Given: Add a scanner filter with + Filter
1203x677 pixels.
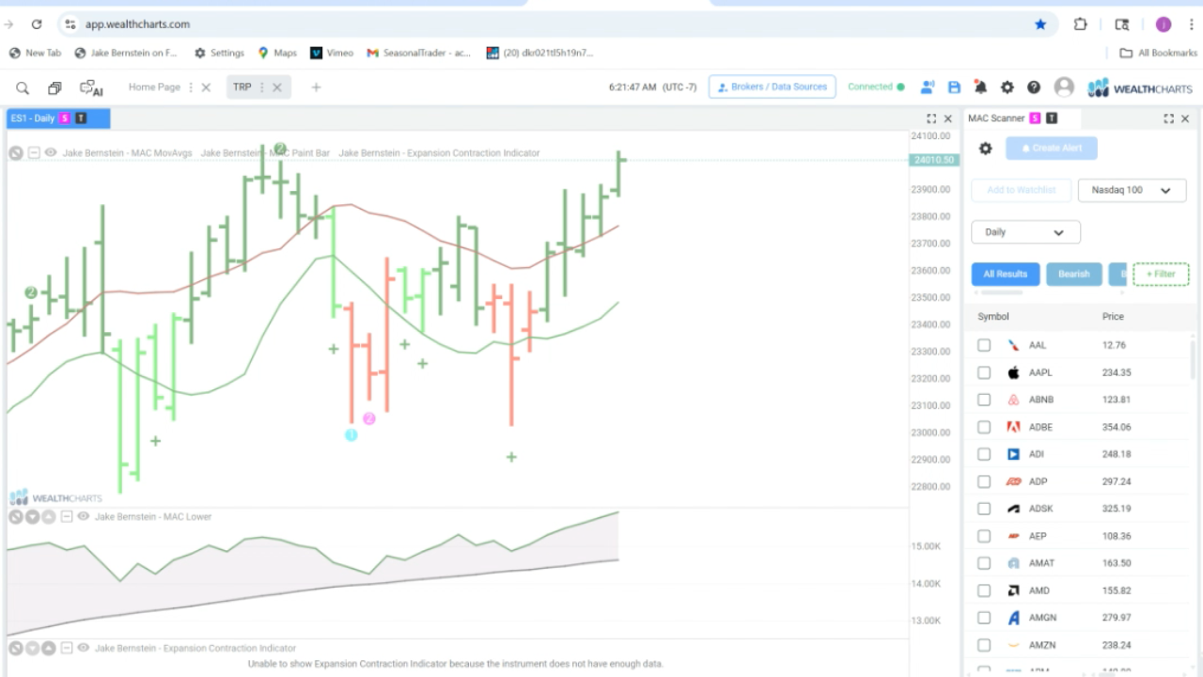Looking at the screenshot, I should click(x=1161, y=275).
